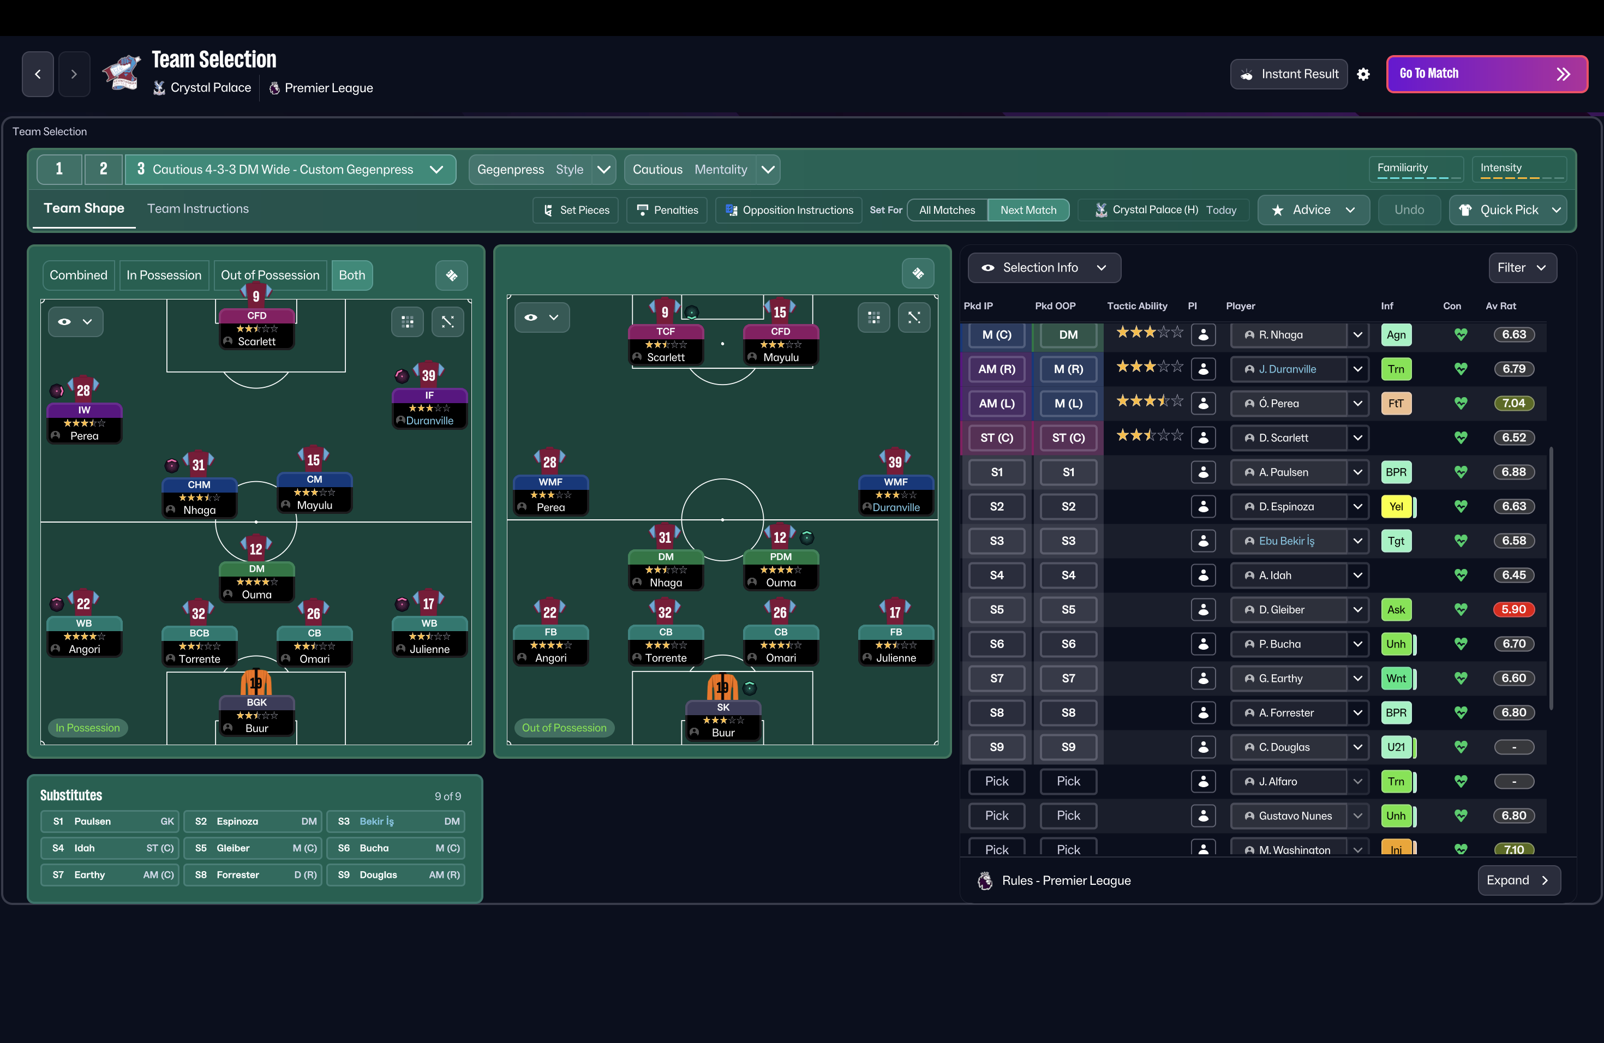The width and height of the screenshot is (1604, 1043).
Task: Open the settings gear next to Instant Result
Action: [1363, 74]
